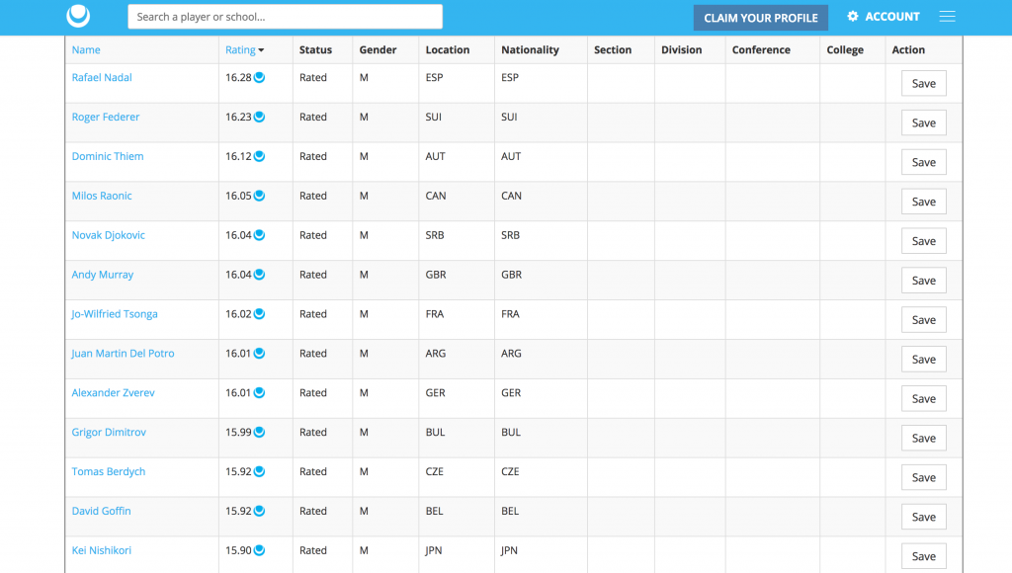This screenshot has height=573, width=1012.
Task: Click the badge icon next to Kei Nishikori's rating
Action: point(258,550)
